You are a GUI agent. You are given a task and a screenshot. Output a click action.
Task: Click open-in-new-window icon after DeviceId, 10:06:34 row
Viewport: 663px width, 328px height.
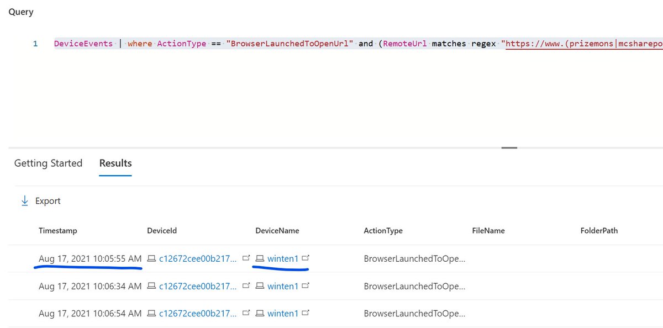[246, 285]
